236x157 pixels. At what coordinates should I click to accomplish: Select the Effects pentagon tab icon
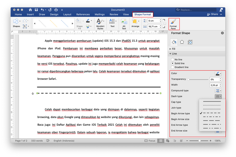182,42
